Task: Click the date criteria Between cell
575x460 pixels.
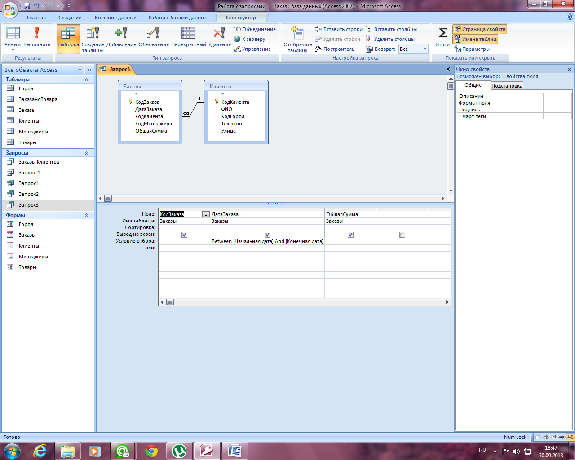Action: pos(267,241)
